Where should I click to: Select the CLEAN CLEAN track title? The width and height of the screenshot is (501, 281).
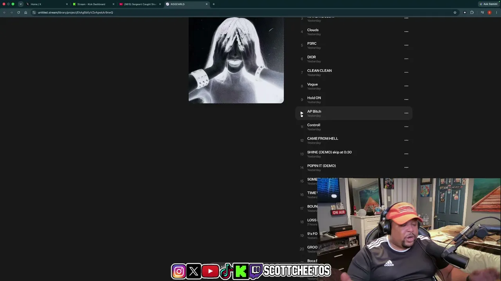[319, 71]
